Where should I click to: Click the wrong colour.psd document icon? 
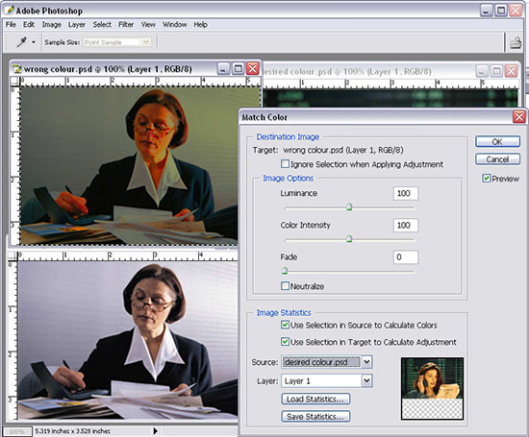pos(16,69)
